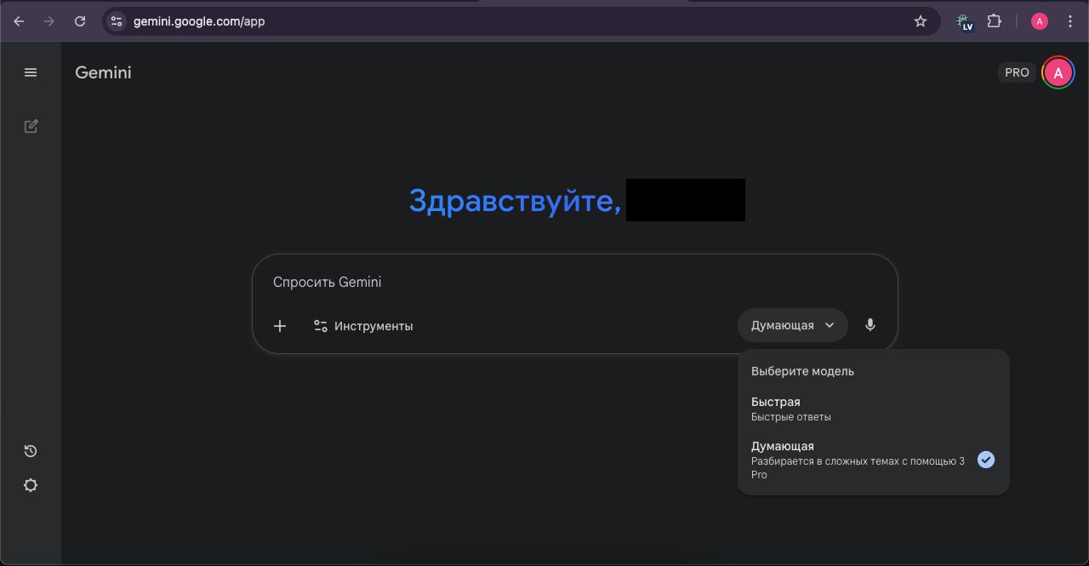Activate the microphone voice input
Image resolution: width=1089 pixels, height=566 pixels.
(x=869, y=325)
